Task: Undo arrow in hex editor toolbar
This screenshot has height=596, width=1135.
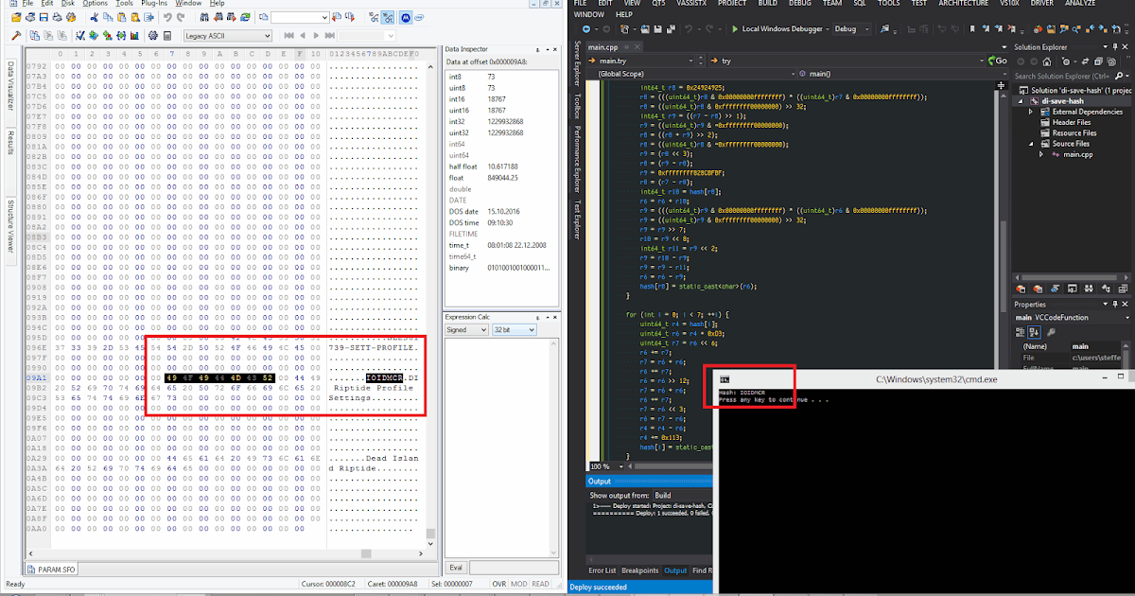Action: point(167,17)
